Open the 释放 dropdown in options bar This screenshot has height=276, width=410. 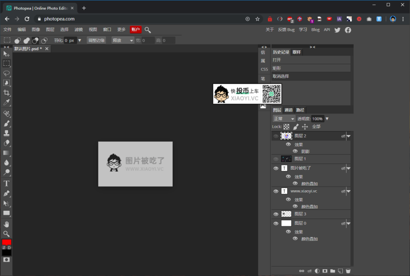[122, 40]
